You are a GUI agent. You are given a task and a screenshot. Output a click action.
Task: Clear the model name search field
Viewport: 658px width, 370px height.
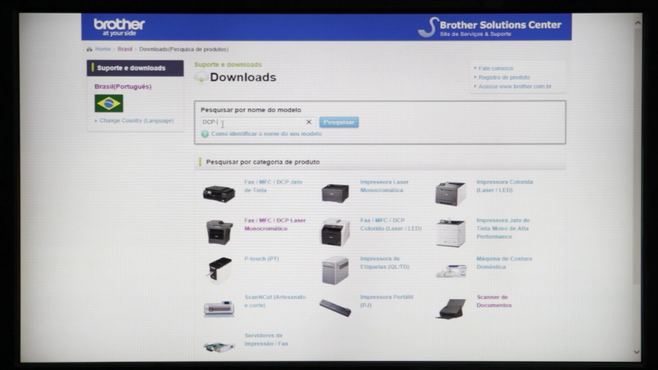point(308,122)
